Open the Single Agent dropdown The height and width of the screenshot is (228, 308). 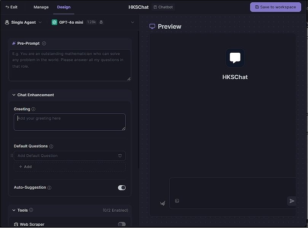coord(24,22)
